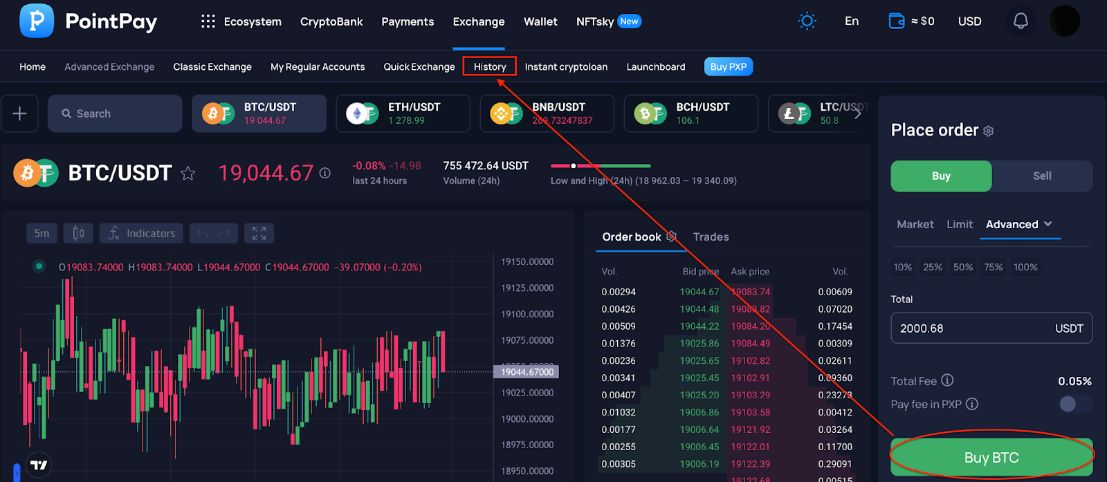Screen dimensions: 1107x482
Task: Open the USD currency selector
Action: pos(969,21)
